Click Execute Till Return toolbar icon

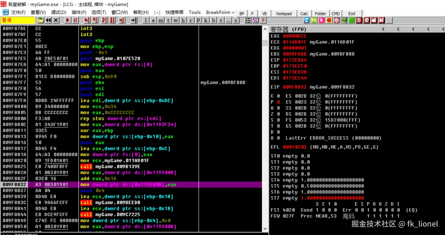(x=122, y=20)
